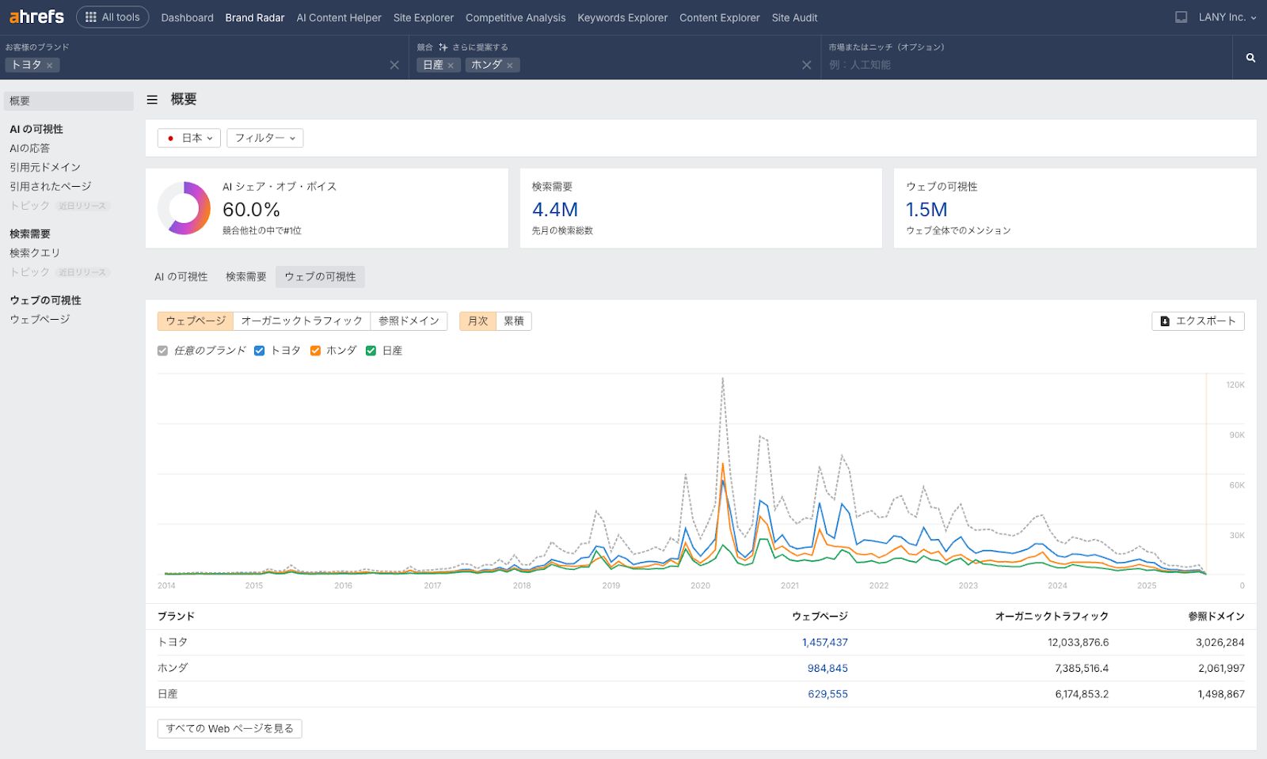Toggle トヨタ series checkbox

259,351
